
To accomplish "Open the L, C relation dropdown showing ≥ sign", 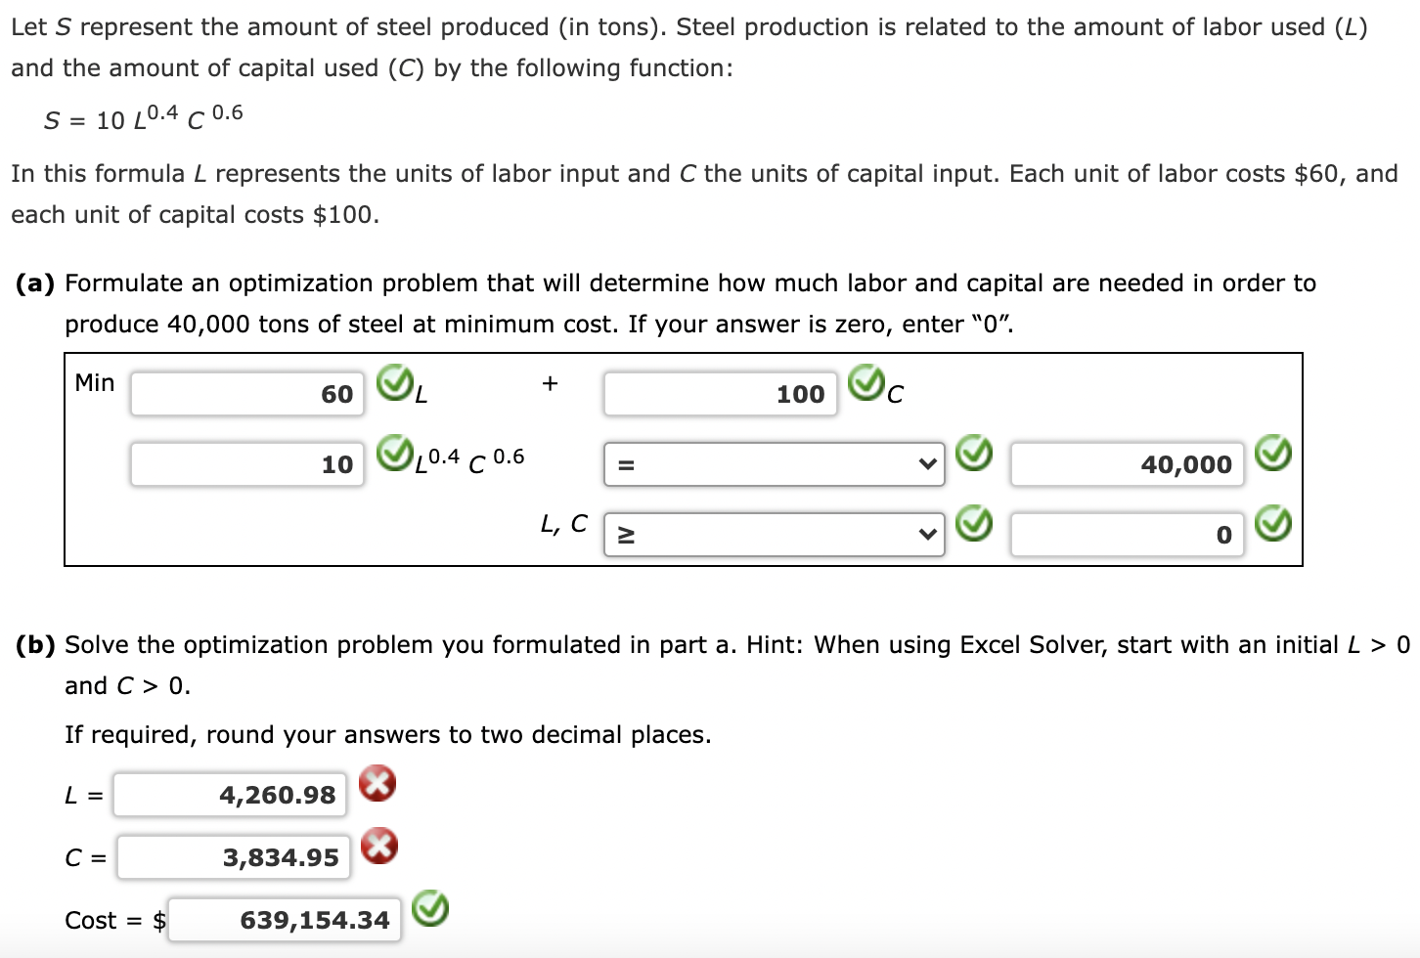I will click(x=773, y=534).
